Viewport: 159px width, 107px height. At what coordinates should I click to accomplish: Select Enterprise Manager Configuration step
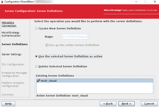click(x=14, y=74)
